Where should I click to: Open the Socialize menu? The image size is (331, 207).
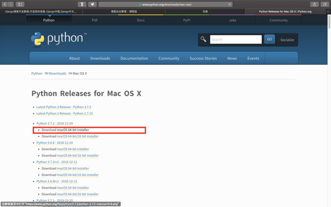(287, 40)
